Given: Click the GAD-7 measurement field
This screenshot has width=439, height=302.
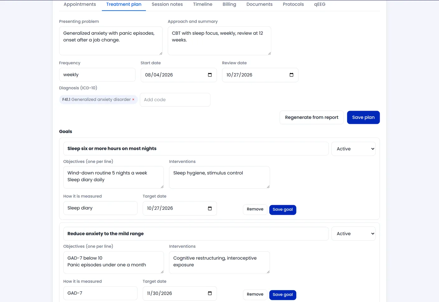Looking at the screenshot, I should click(x=100, y=293).
